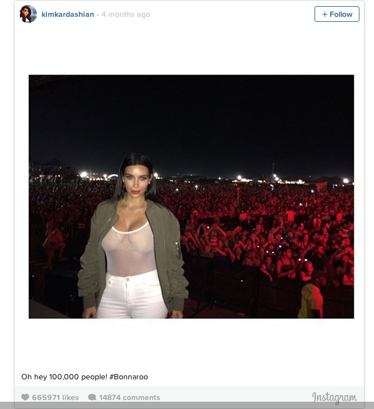Click the gray bar at the bottom edge
The width and height of the screenshot is (374, 409).
click(x=187, y=405)
